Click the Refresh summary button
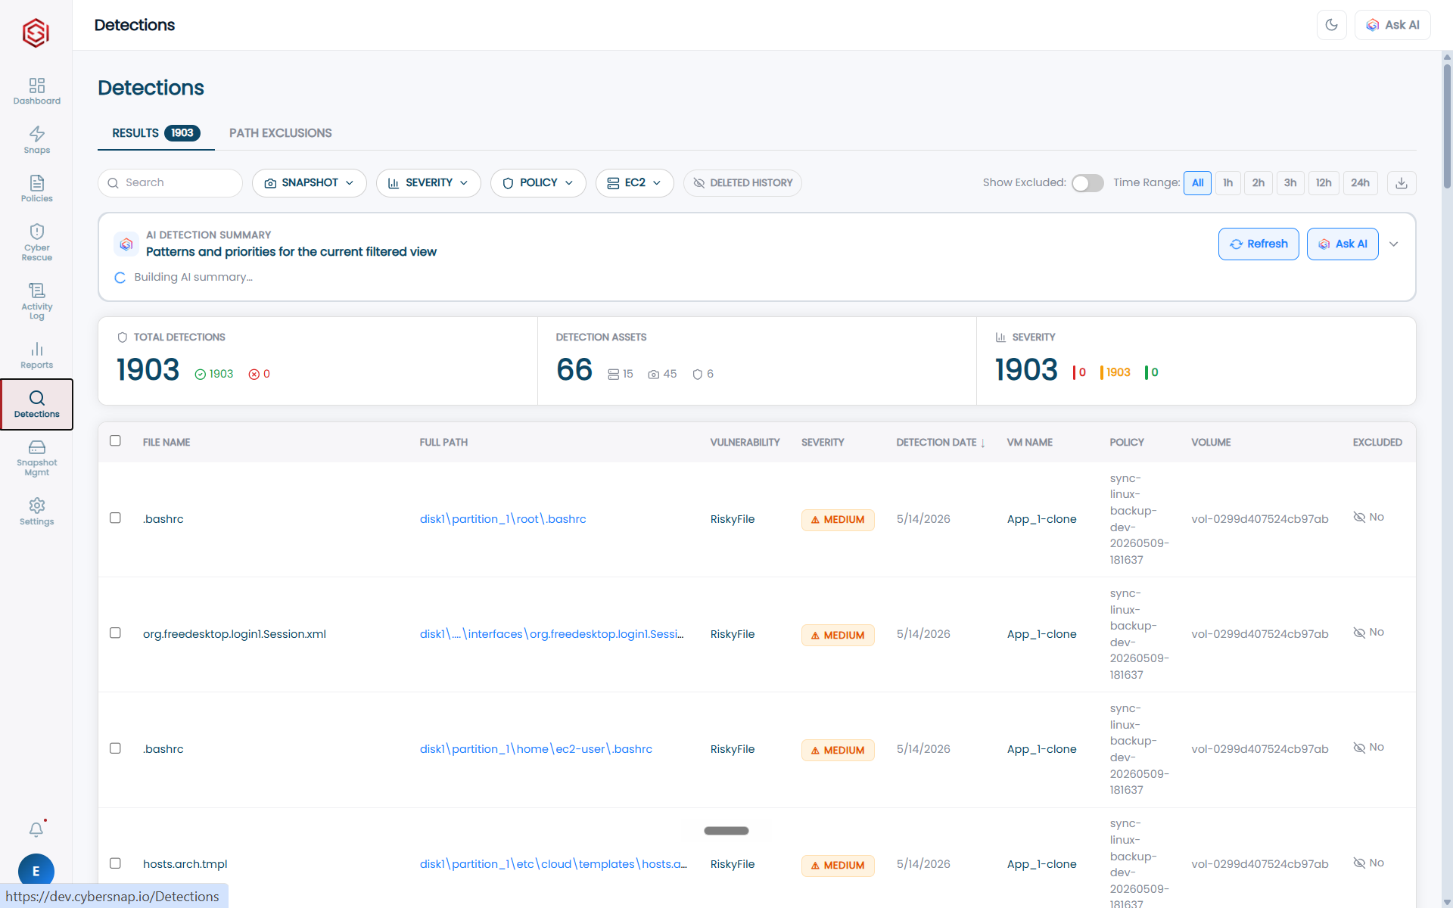Image resolution: width=1453 pixels, height=908 pixels. click(x=1259, y=244)
